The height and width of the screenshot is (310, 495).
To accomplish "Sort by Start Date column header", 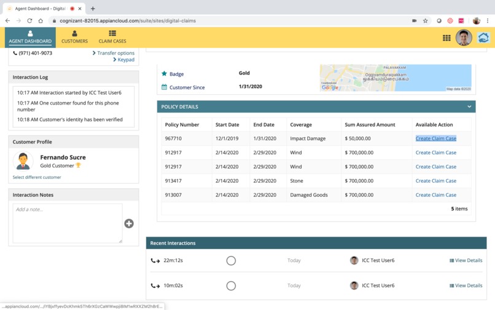I will 227,125.
